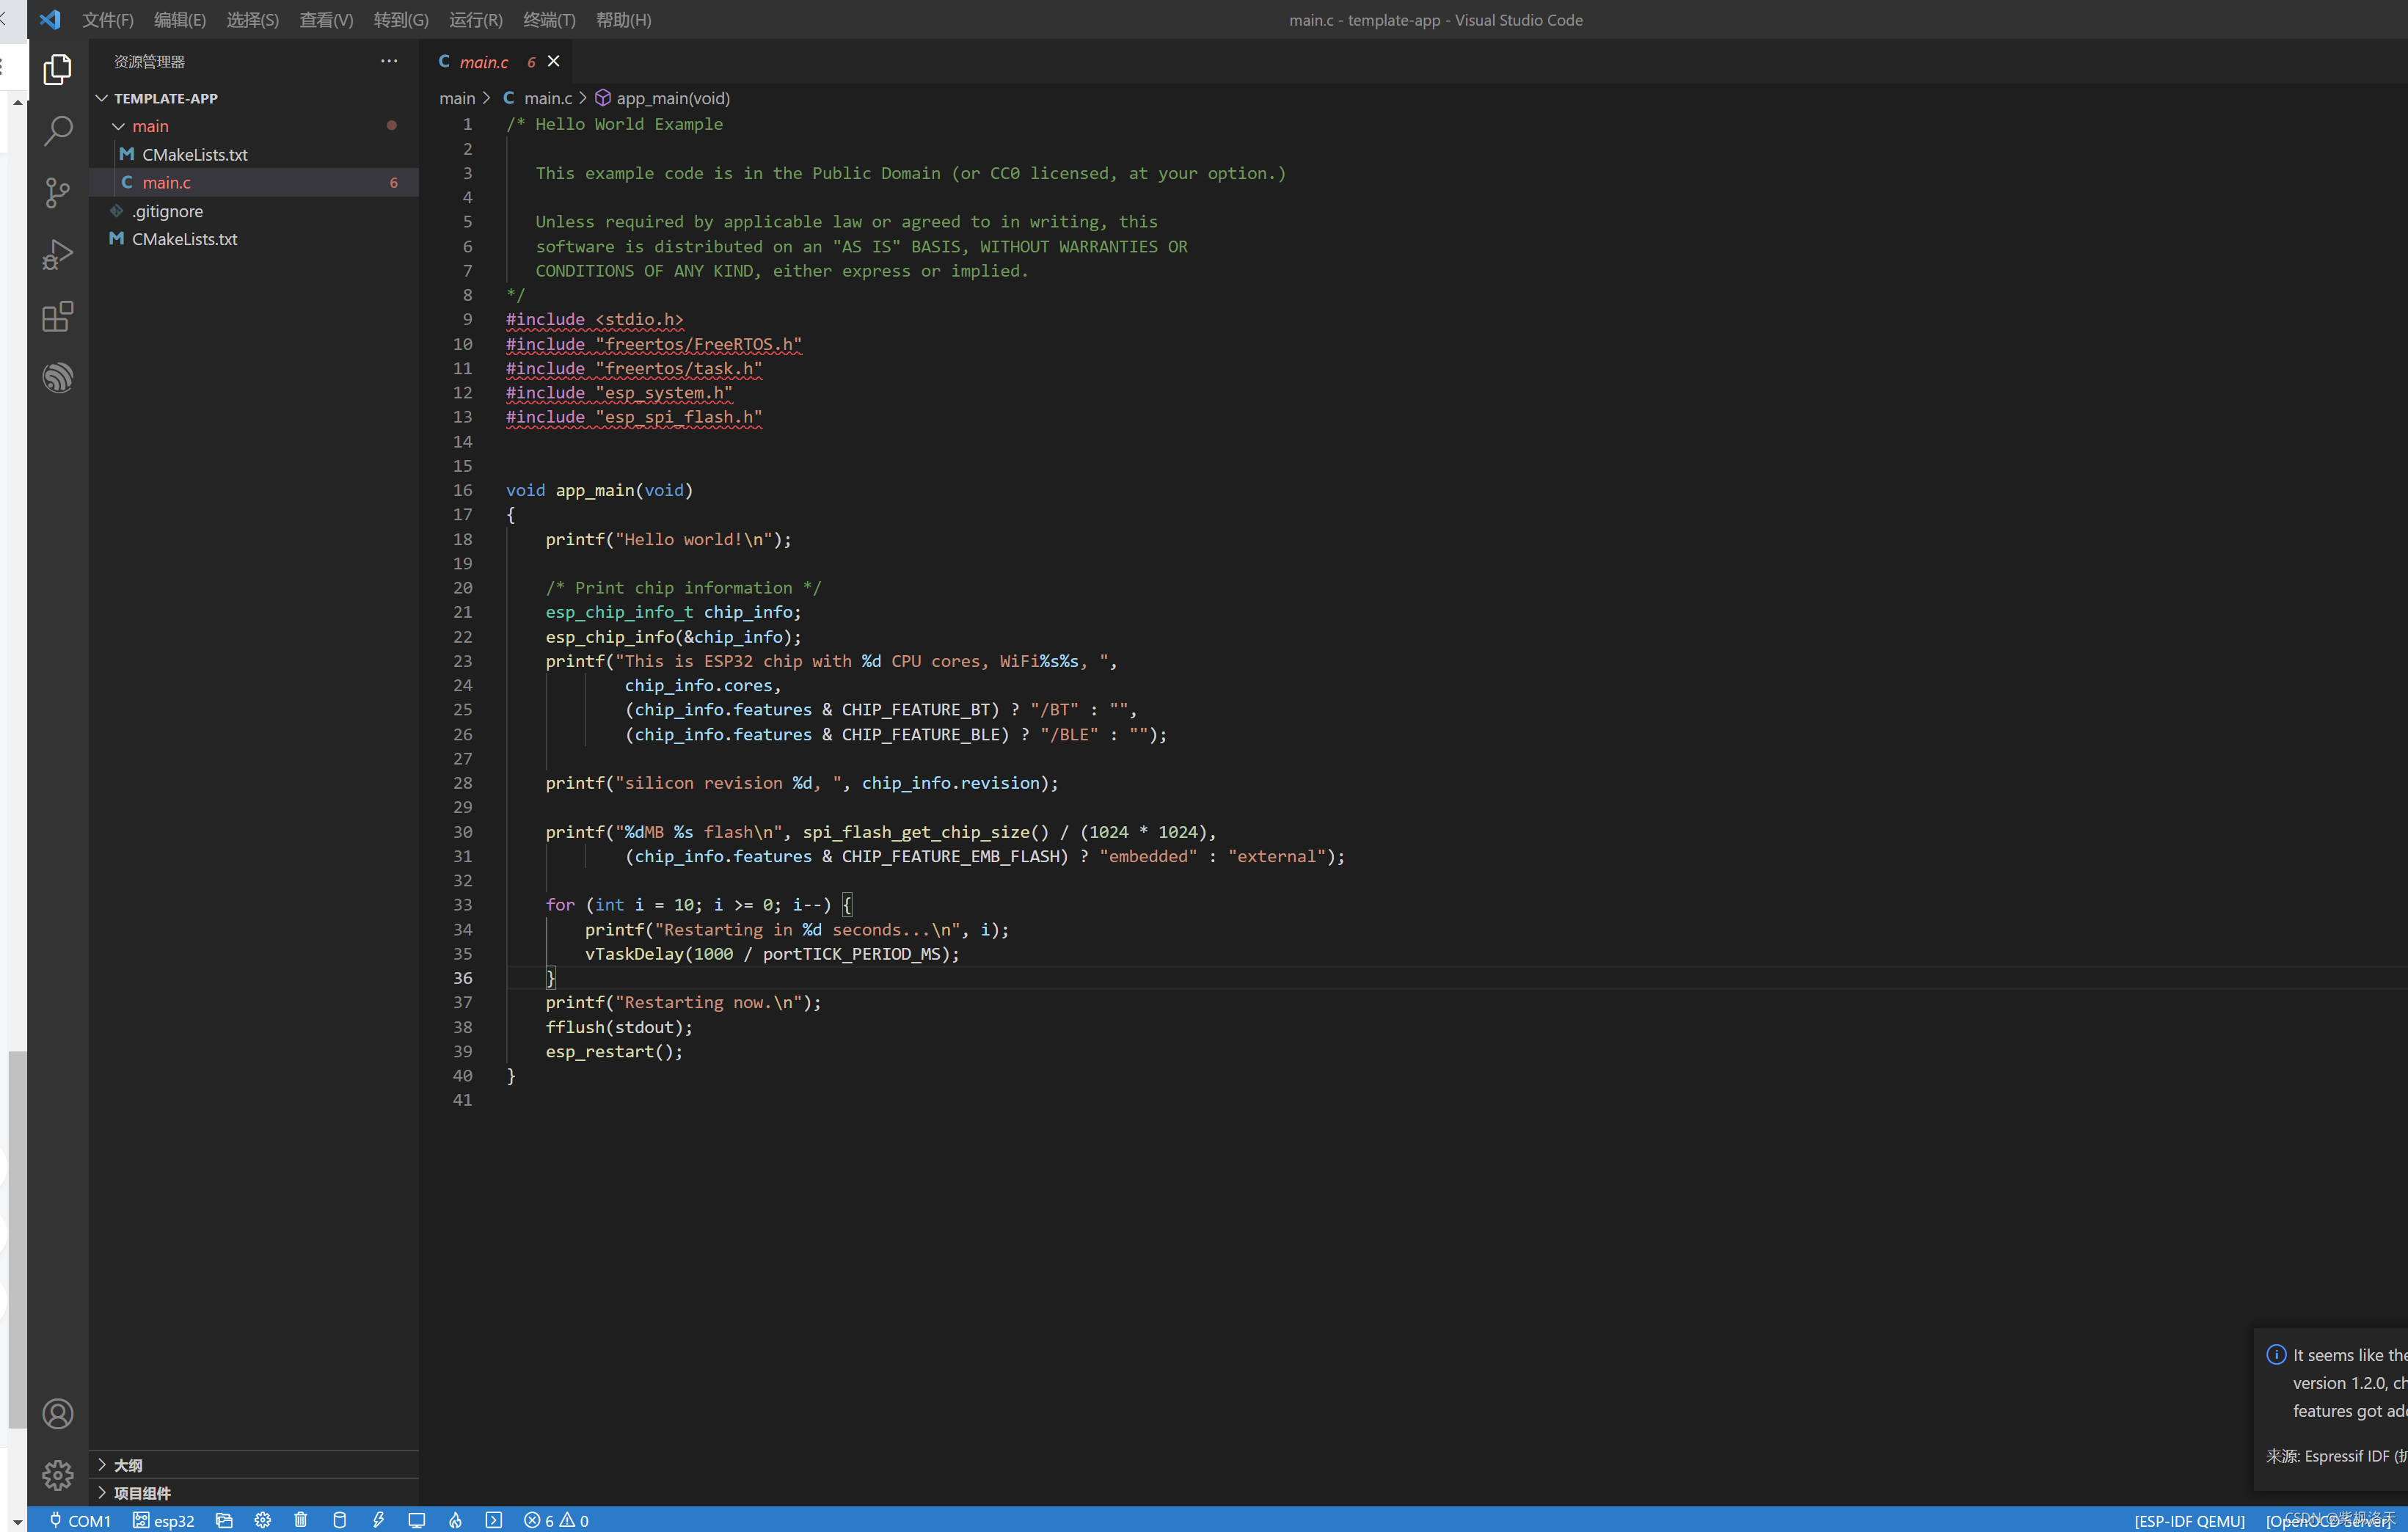
Task: Open the ESP-IDF monitor device icon
Action: (416, 1520)
